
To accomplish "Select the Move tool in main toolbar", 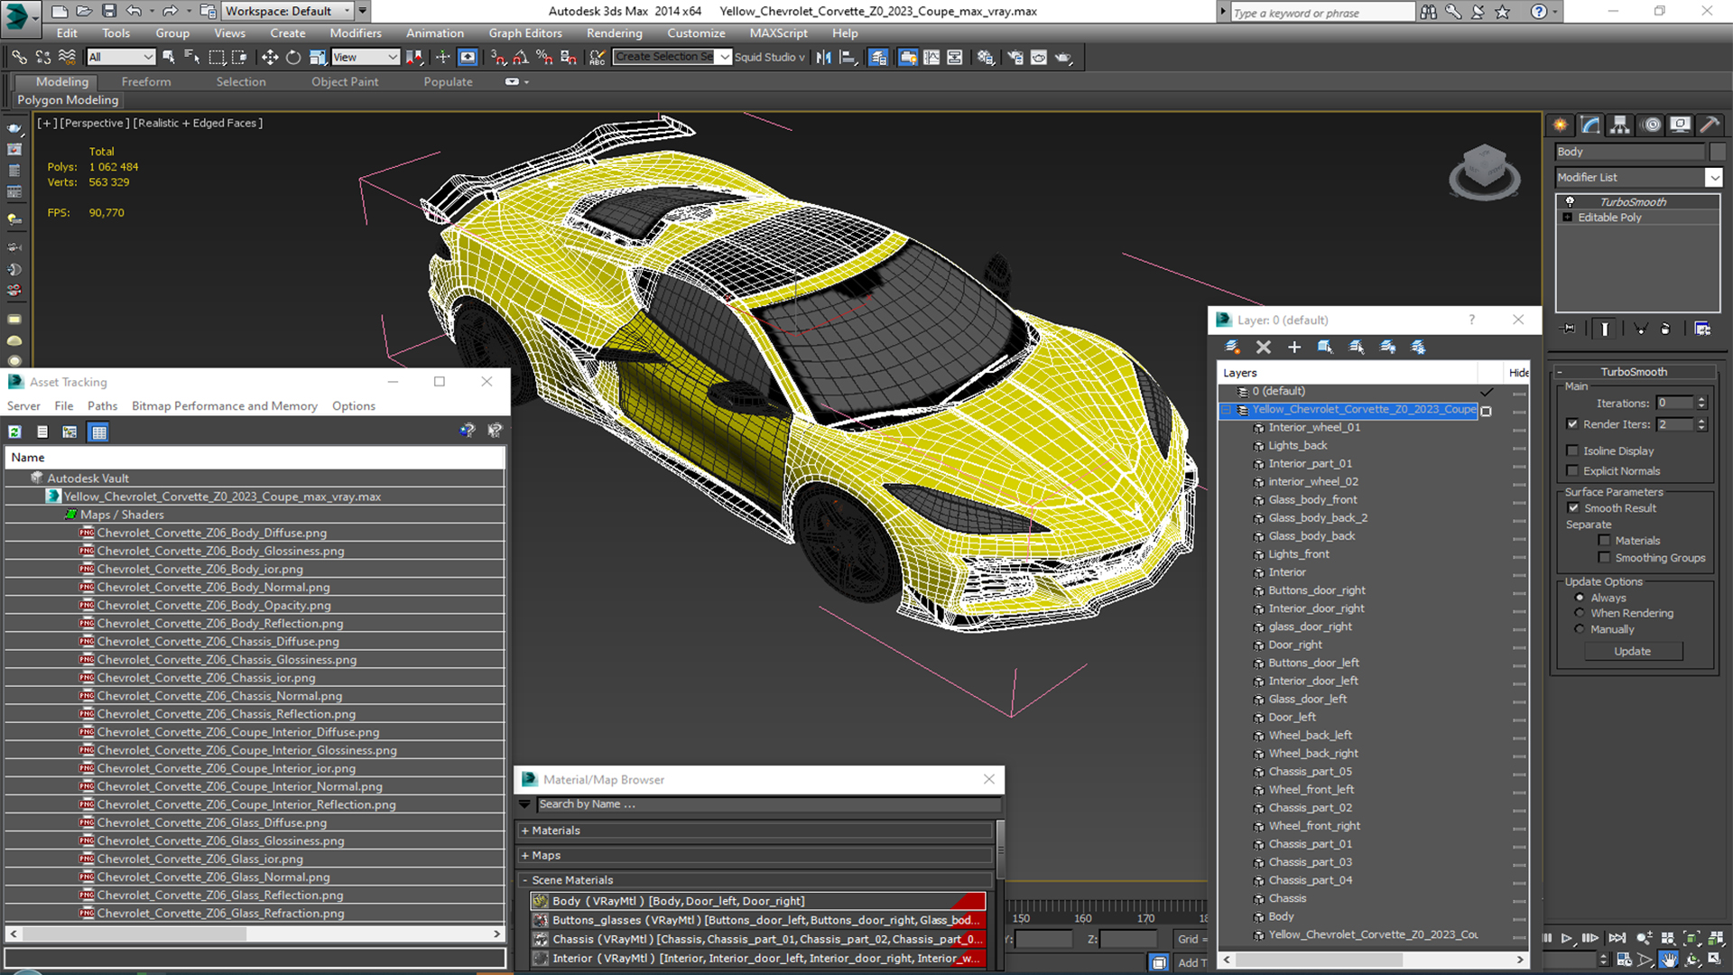I will [269, 57].
